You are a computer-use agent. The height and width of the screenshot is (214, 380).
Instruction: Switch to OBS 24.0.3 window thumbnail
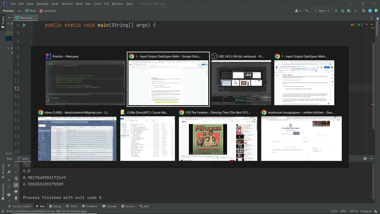(x=241, y=79)
